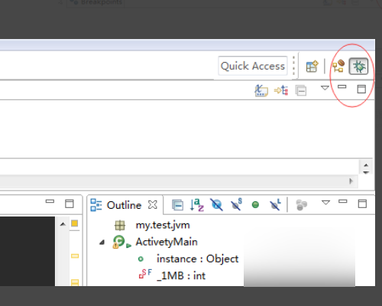
Task: Collapse All in the upper view toolbar
Action: click(301, 90)
